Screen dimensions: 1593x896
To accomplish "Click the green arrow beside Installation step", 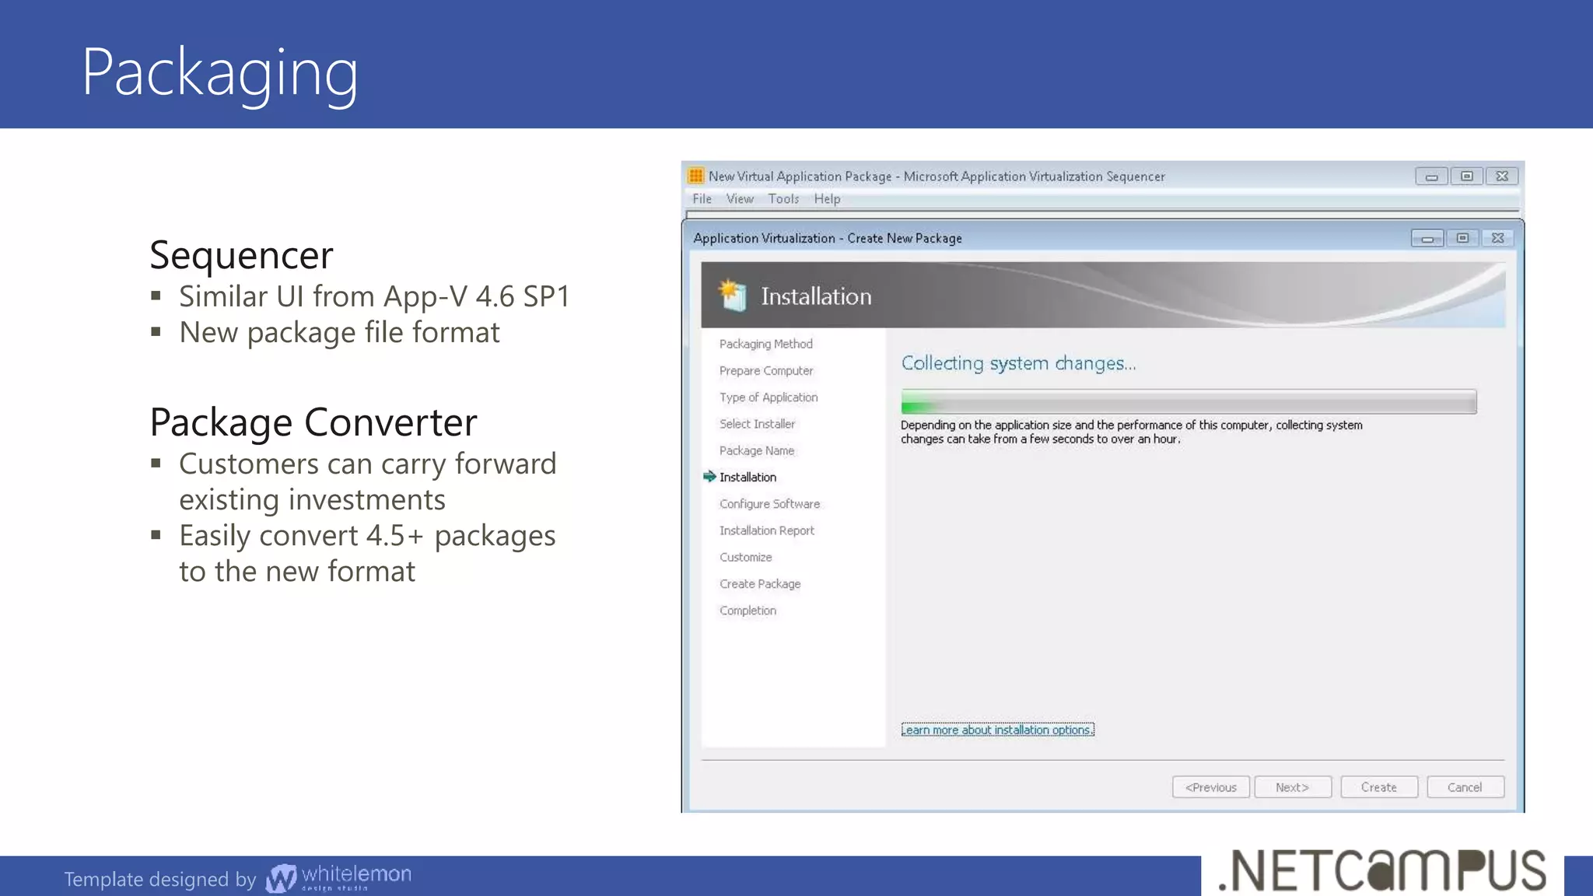I will (709, 477).
